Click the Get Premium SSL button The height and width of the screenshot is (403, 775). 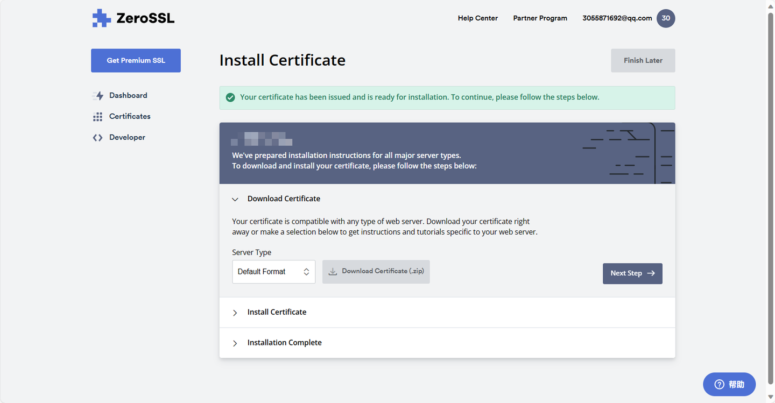pos(136,61)
